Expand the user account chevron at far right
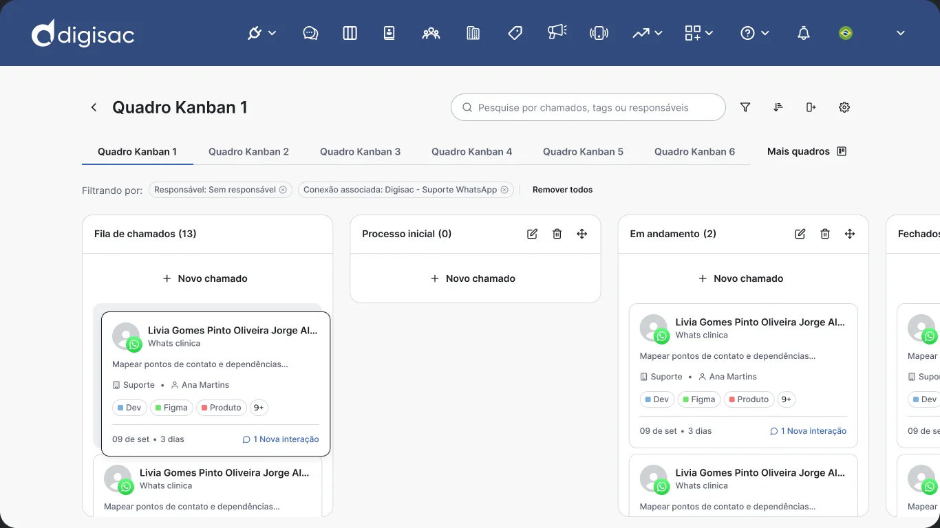This screenshot has height=528, width=940. [x=901, y=33]
